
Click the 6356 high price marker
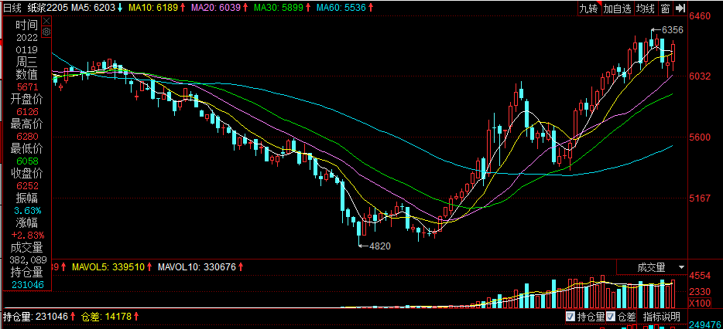(x=672, y=30)
